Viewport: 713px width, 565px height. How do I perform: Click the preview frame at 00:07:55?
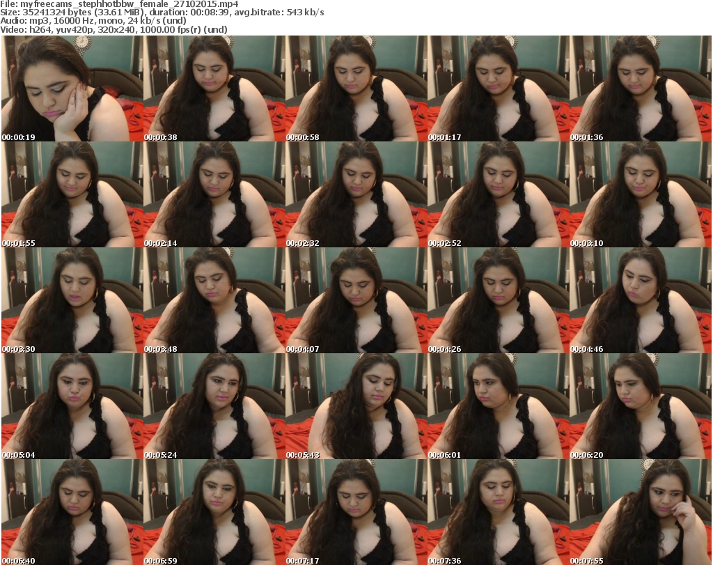tap(641, 512)
